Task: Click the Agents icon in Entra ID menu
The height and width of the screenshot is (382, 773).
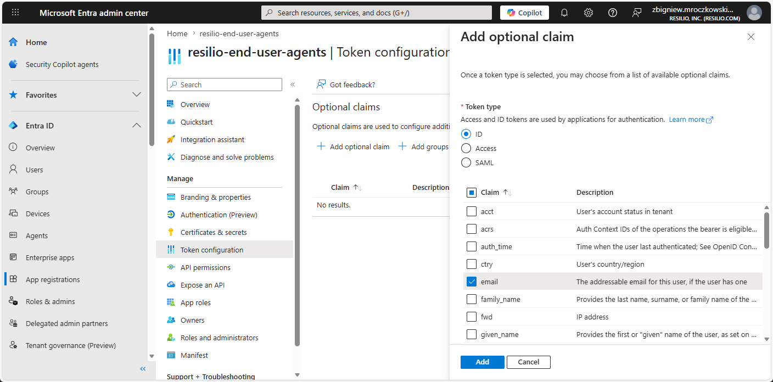Action: (x=13, y=235)
